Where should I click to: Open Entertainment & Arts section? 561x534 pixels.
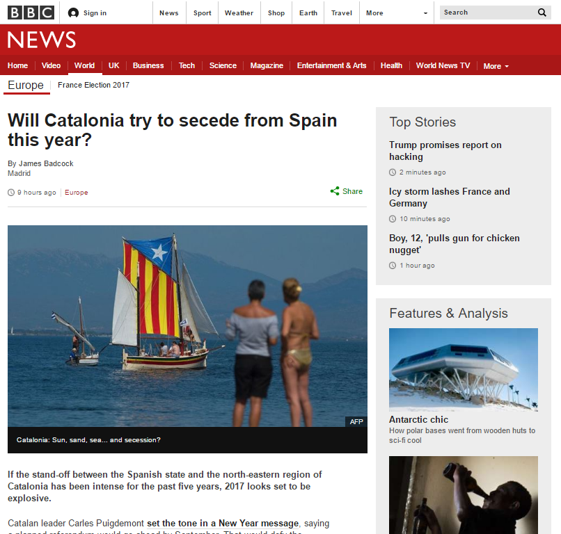click(x=332, y=65)
